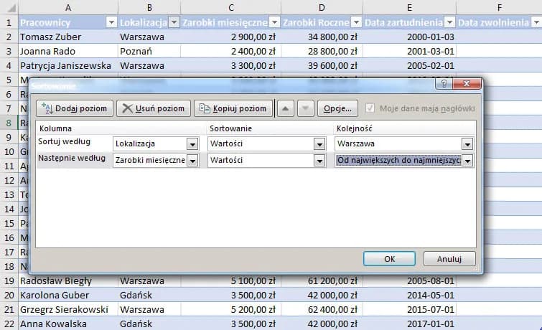Open Data zartudnienia header filter dropdown
The width and height of the screenshot is (542, 330).
point(449,22)
